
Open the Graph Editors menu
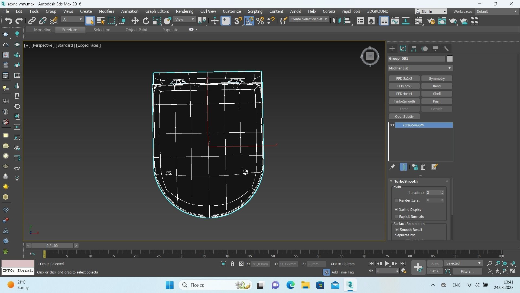(x=157, y=11)
